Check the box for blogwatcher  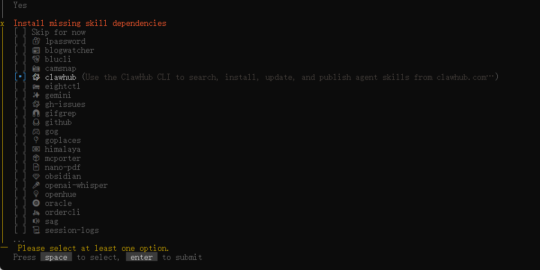[x=20, y=50]
